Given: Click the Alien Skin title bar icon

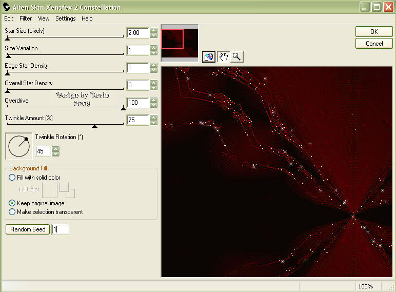Looking at the screenshot, I should [x=6, y=7].
